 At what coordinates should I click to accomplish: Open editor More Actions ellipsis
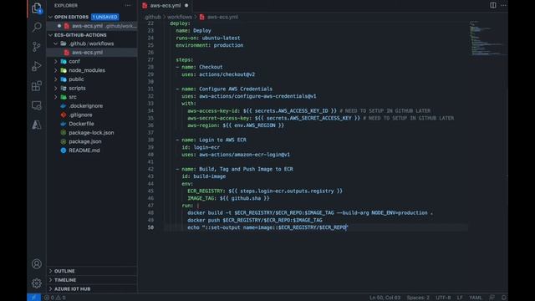[503, 5]
